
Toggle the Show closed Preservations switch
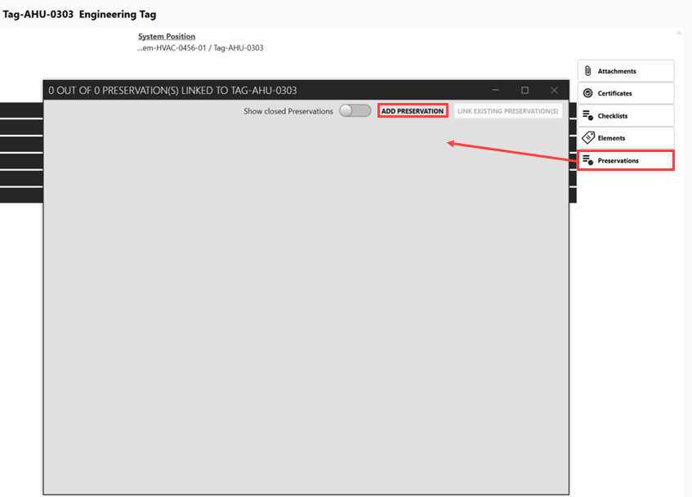[x=355, y=110]
